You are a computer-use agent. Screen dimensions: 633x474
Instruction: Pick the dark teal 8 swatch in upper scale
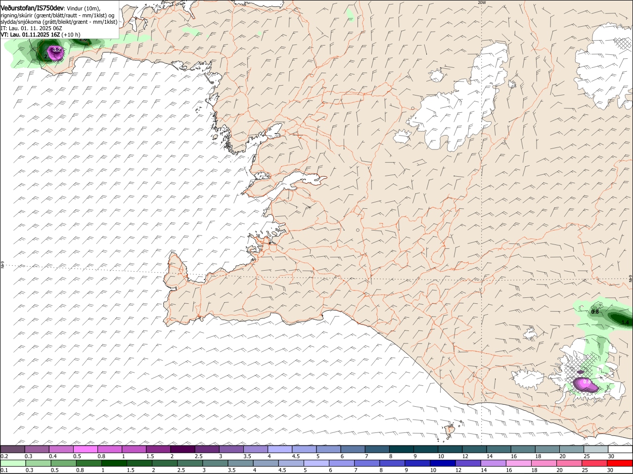point(401,449)
